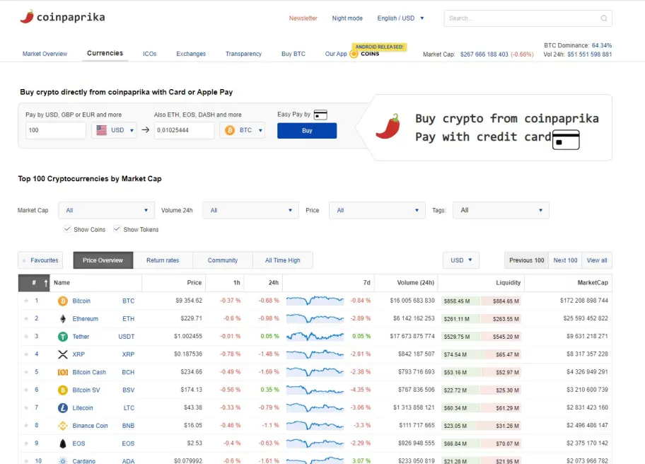
Task: Enable Night mode
Action: pos(347,18)
